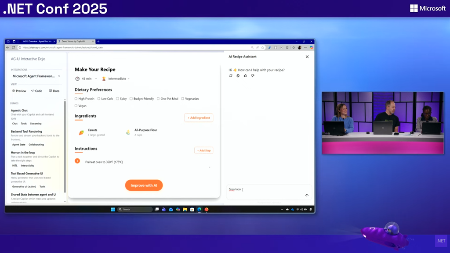Open the Tool Based Generative UI demo
The width and height of the screenshot is (450, 253).
27,174
